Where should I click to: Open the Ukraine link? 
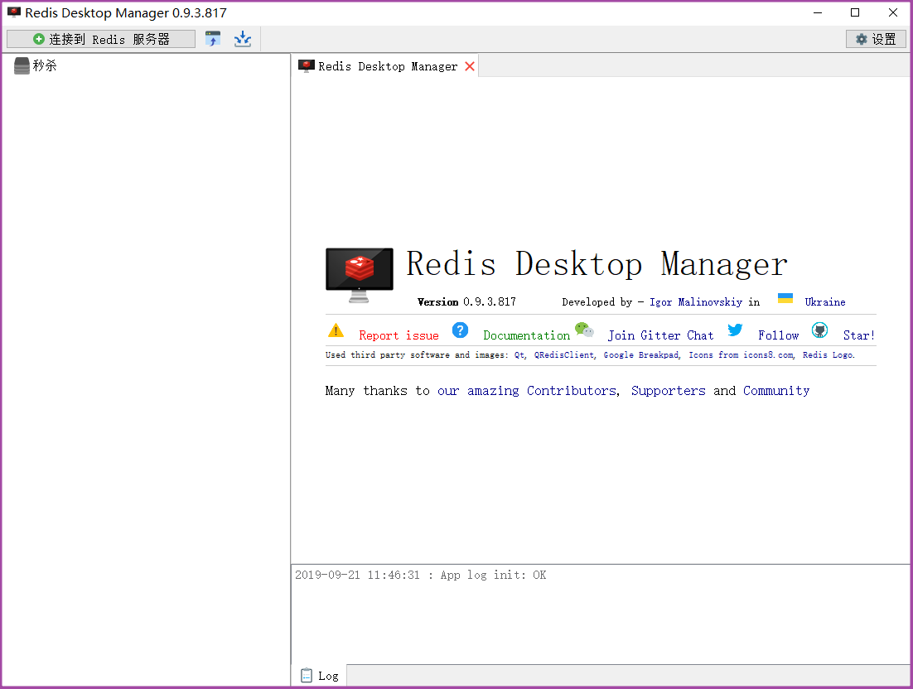pos(825,302)
